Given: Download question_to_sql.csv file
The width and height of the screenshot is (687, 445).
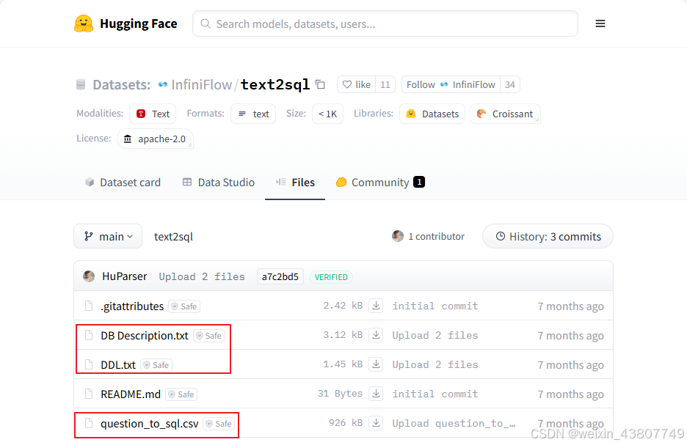Looking at the screenshot, I should 376,423.
